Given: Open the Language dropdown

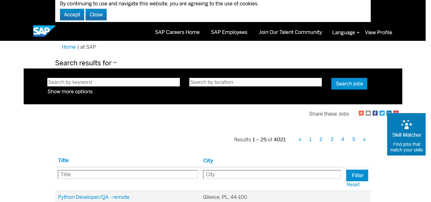Looking at the screenshot, I should coord(345,32).
